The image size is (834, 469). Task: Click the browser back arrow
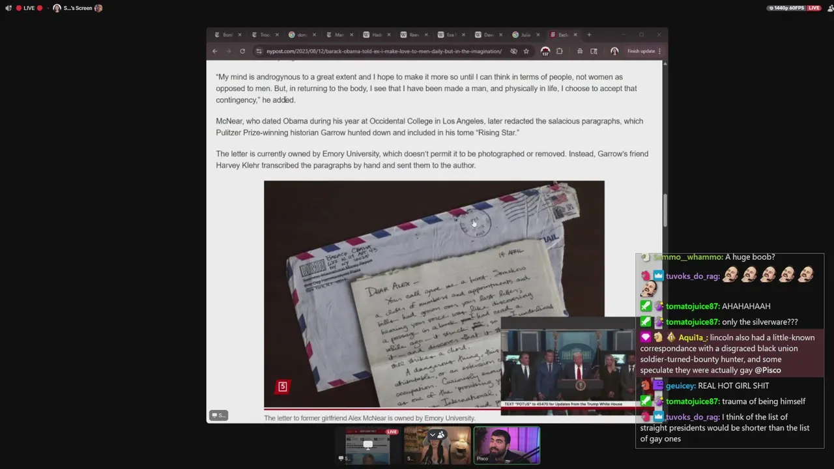pos(215,51)
